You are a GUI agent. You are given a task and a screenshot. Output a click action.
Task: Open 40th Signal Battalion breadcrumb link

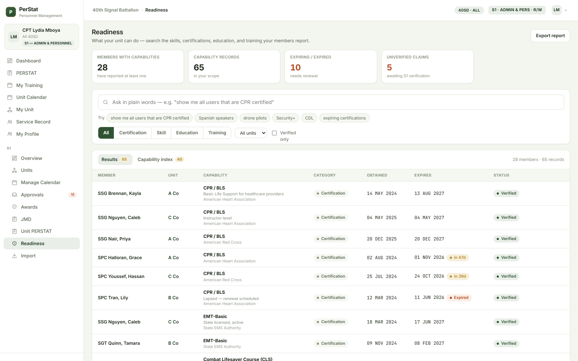coord(115,10)
